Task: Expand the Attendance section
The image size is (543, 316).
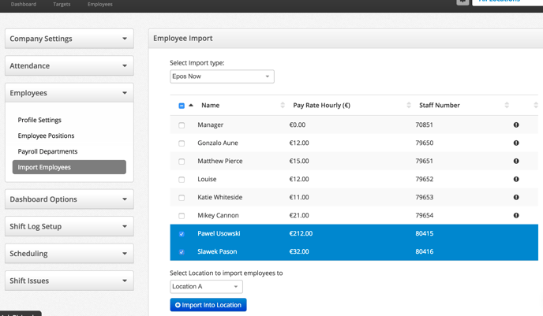Action: [x=69, y=65]
